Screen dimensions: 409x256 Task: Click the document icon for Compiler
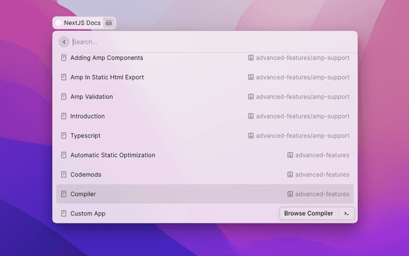click(x=63, y=194)
